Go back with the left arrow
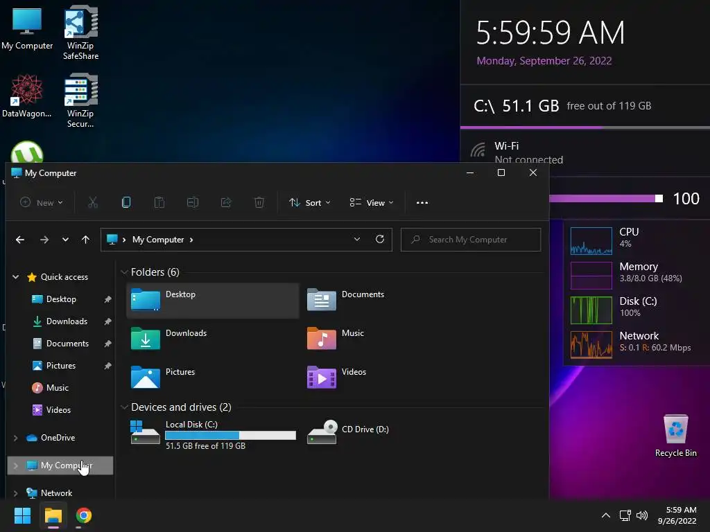Screen dimensions: 710x532 pyautogui.click(x=20, y=240)
